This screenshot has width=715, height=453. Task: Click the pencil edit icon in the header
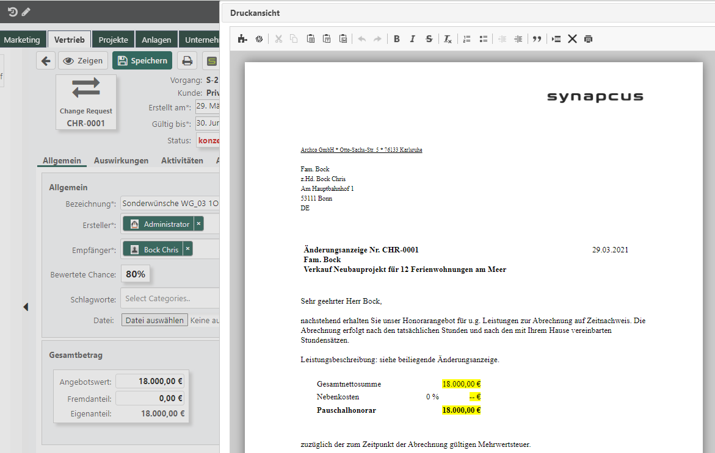pos(25,11)
